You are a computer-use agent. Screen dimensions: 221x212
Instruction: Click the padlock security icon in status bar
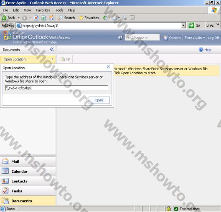[168, 209]
